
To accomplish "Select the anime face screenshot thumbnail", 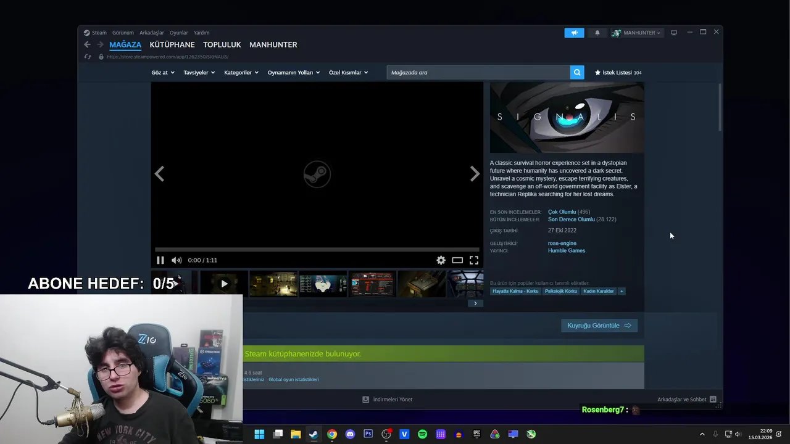I will pos(323,284).
